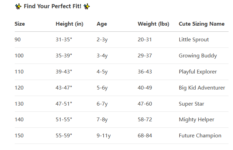Select size 130 in the table
Viewport: 233px width, 150px height.
[x=19, y=104]
